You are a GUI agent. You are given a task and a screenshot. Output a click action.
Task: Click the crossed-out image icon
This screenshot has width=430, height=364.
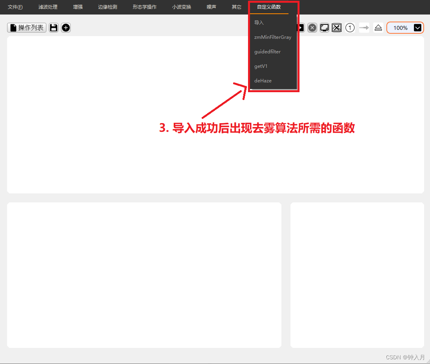click(336, 27)
